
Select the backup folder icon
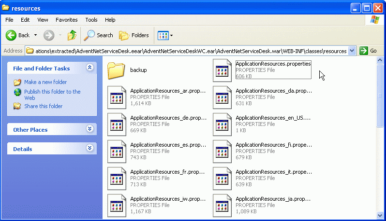116,70
